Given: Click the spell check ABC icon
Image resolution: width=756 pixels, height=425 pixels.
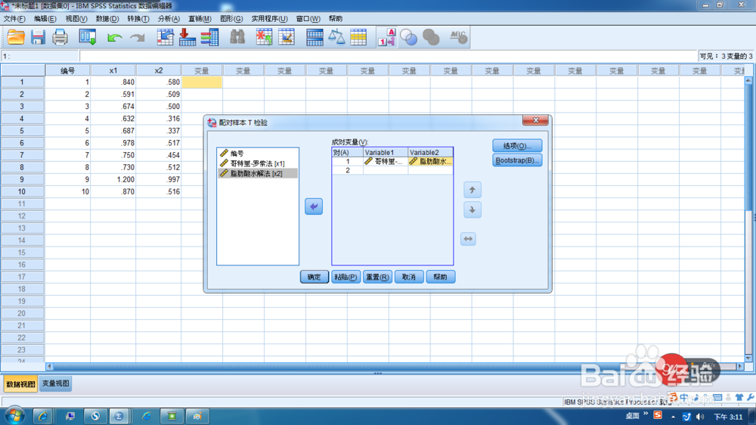Looking at the screenshot, I should click(458, 37).
